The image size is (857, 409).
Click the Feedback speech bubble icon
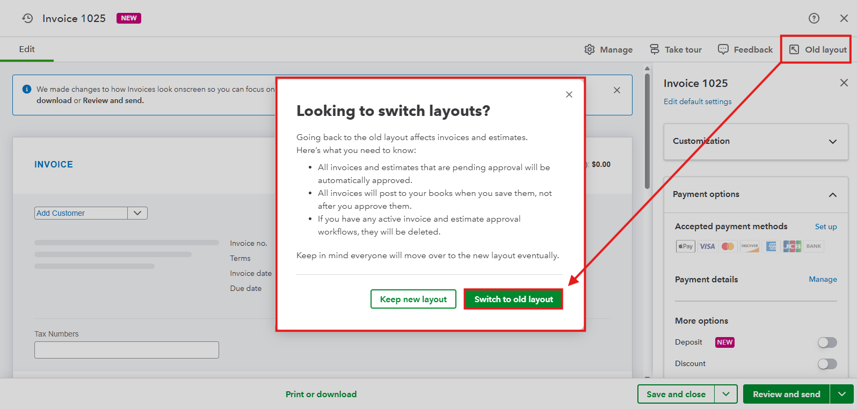click(723, 49)
